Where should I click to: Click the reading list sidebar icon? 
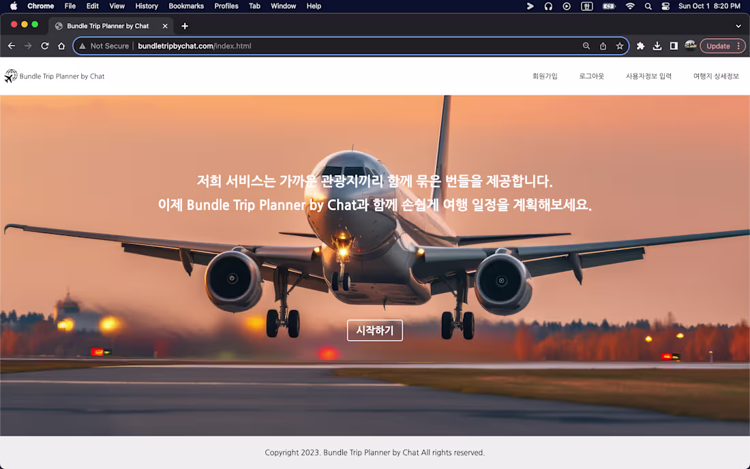[674, 46]
